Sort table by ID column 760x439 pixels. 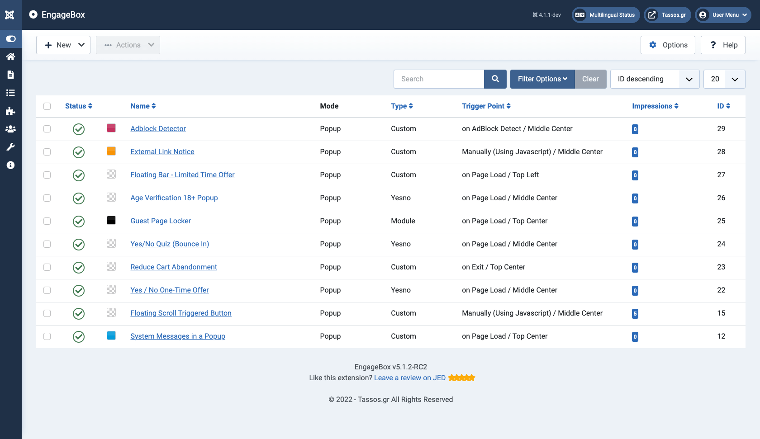coord(723,106)
